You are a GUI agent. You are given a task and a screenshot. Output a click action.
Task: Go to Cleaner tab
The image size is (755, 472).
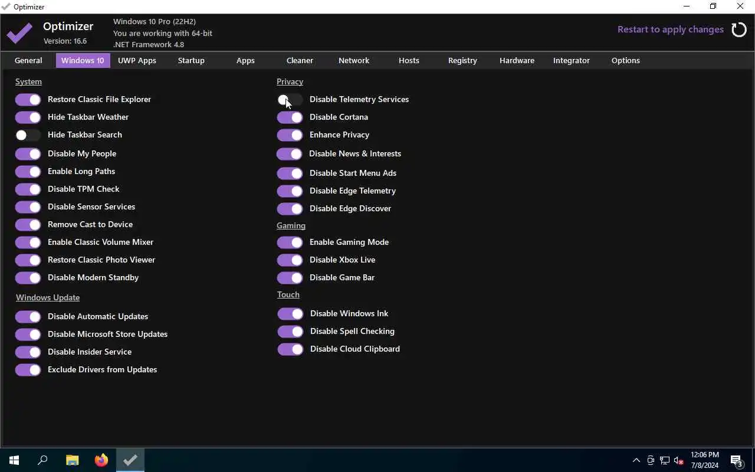click(x=300, y=60)
